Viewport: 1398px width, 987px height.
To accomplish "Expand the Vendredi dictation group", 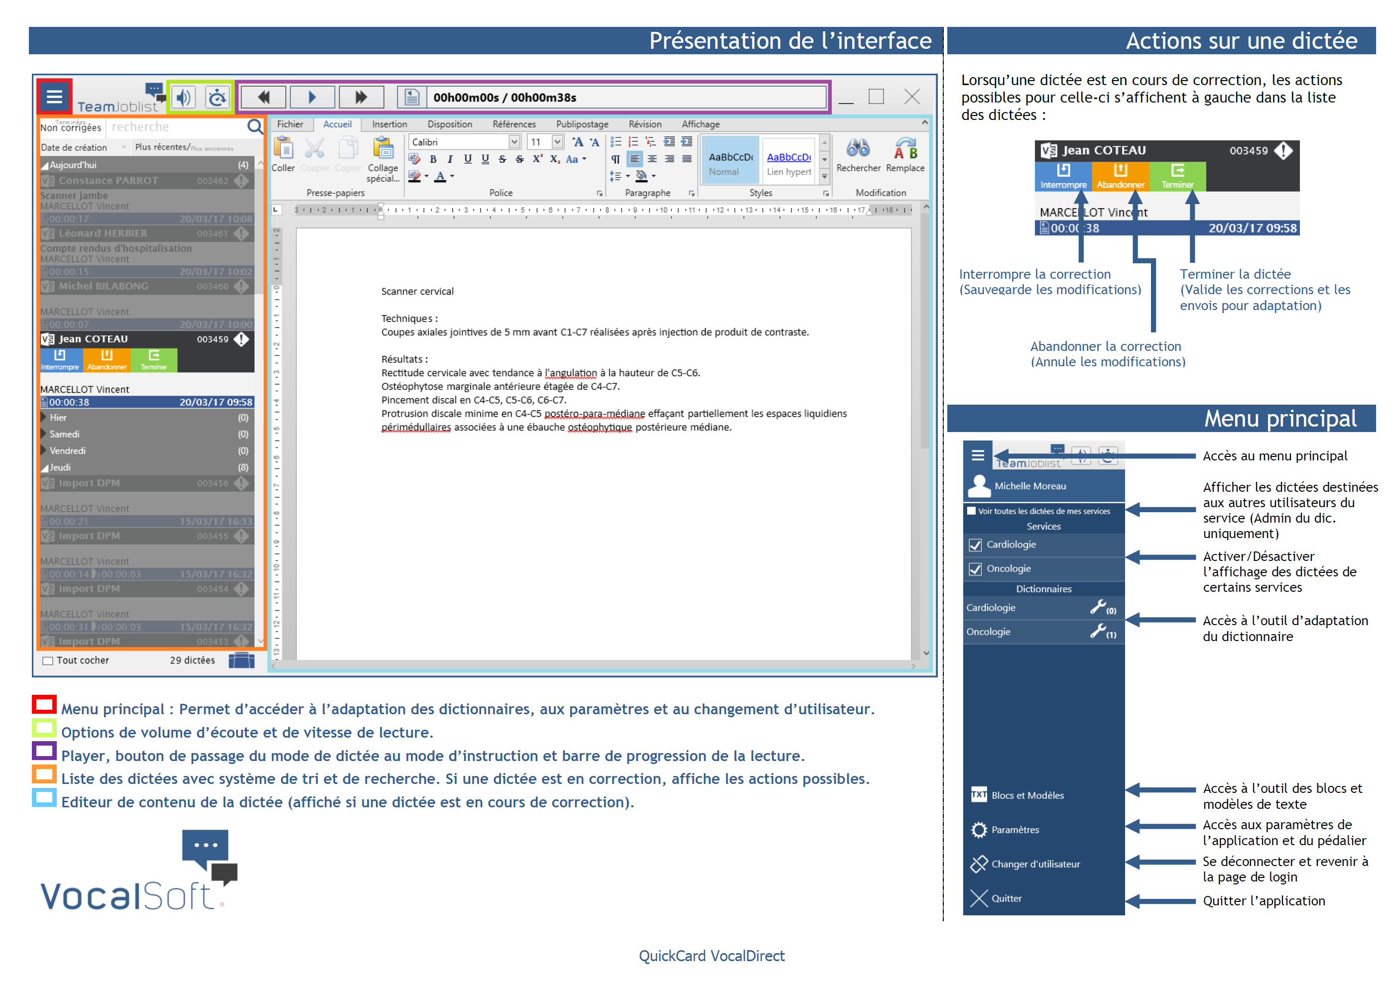I will click(x=44, y=451).
